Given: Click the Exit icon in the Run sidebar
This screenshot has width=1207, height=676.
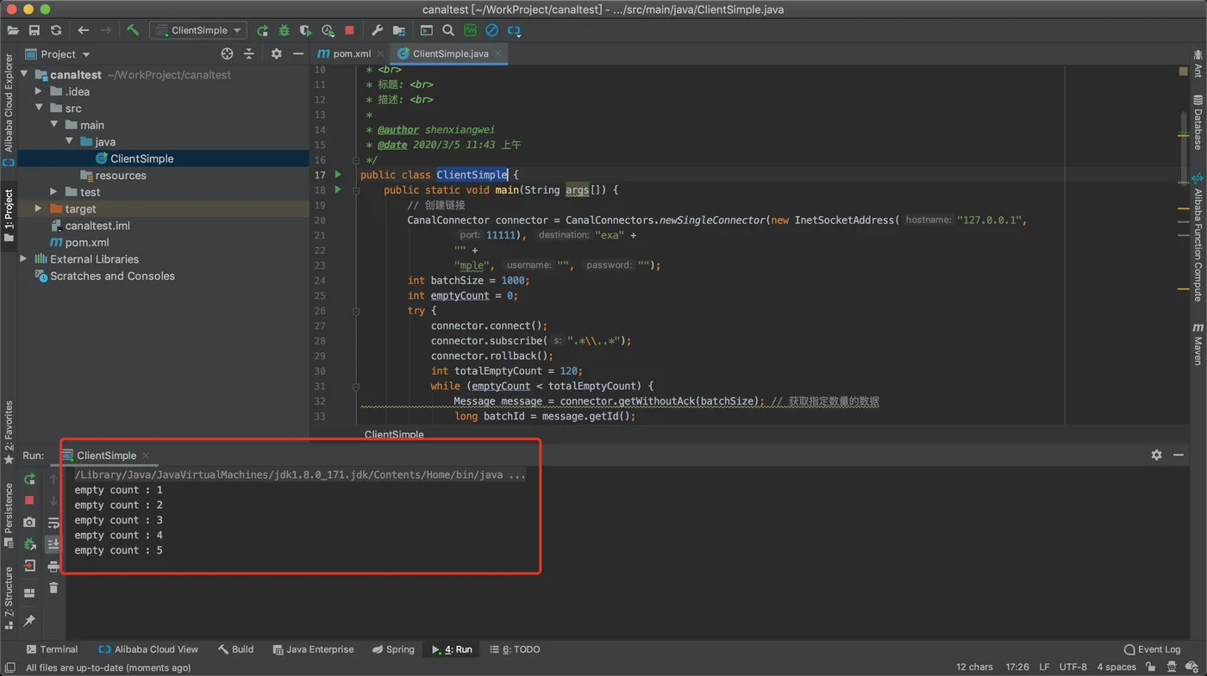Looking at the screenshot, I should pyautogui.click(x=29, y=566).
